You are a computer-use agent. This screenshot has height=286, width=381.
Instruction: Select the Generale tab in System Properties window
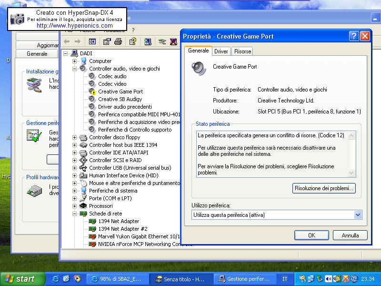click(x=37, y=54)
